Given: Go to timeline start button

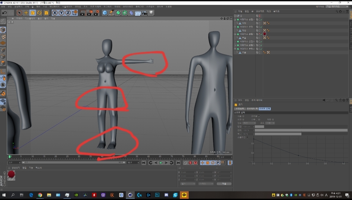Looking at the screenshot, I should click(144, 163).
